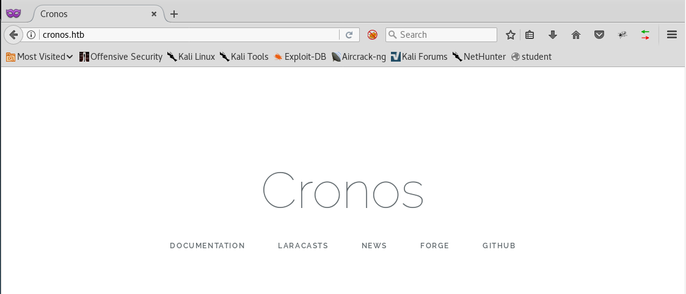Show bookmarks list icon
This screenshot has width=686, height=294.
(530, 35)
